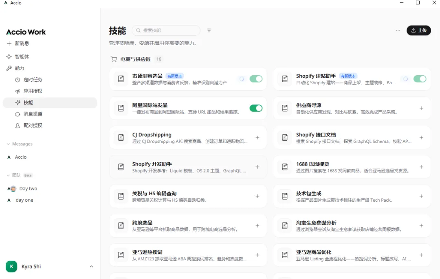
Task: Add the 供应商寻源 skill with plus icon
Action: point(421,108)
